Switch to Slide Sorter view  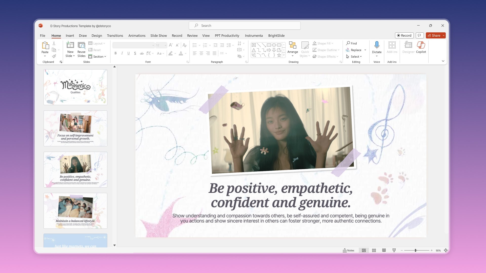pyautogui.click(x=374, y=250)
